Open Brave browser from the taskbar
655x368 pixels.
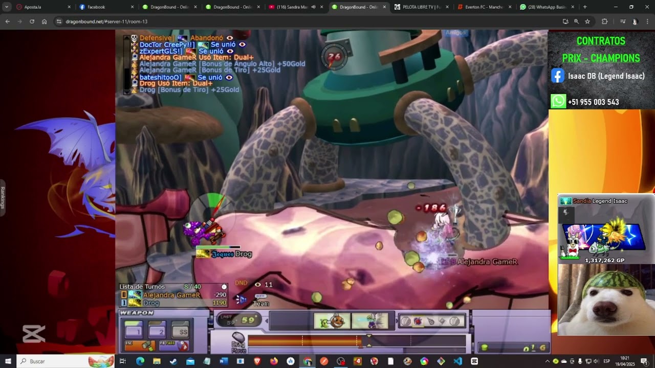(x=257, y=361)
